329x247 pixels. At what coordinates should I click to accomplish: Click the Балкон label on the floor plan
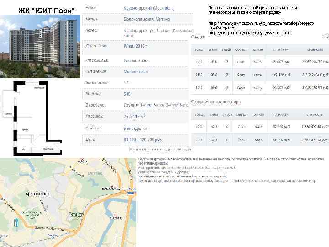8,113
